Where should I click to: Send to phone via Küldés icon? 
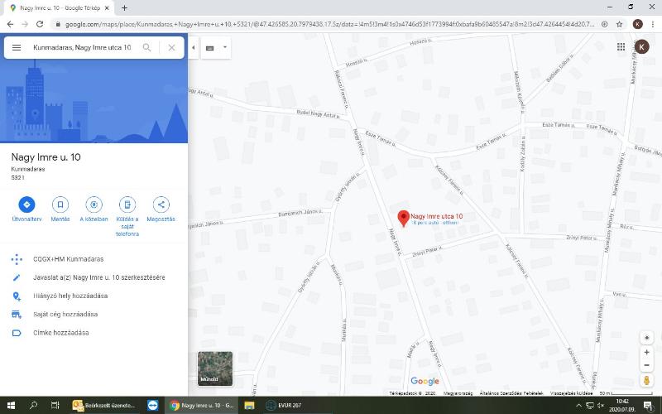[x=127, y=205]
